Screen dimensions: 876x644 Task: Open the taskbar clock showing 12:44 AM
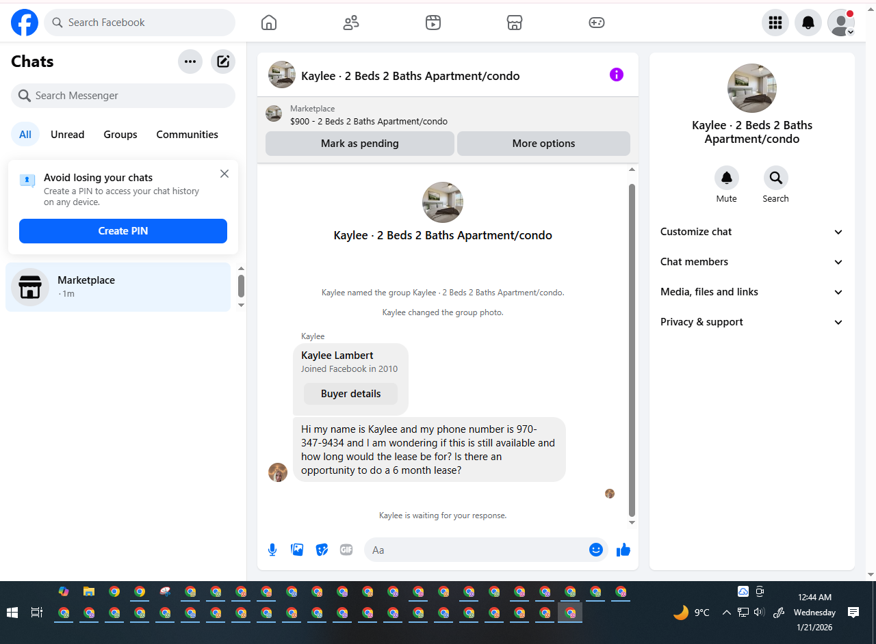(x=814, y=613)
